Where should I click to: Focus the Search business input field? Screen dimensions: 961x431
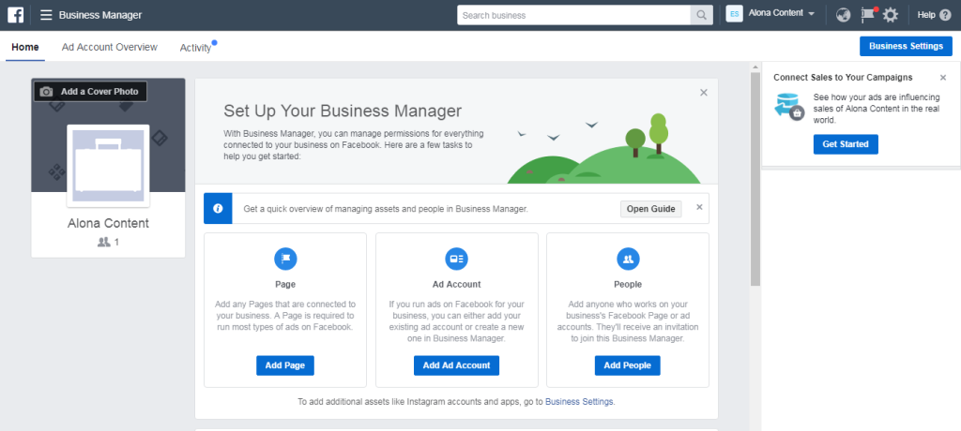573,15
